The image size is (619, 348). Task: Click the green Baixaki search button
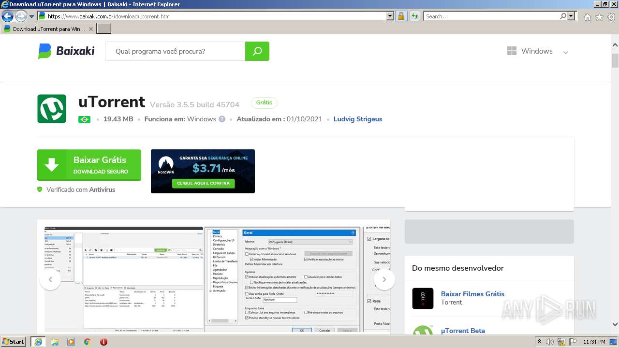(x=257, y=51)
